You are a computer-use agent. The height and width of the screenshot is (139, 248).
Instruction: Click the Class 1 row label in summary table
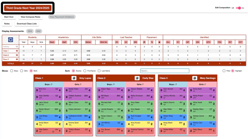(6, 51)
